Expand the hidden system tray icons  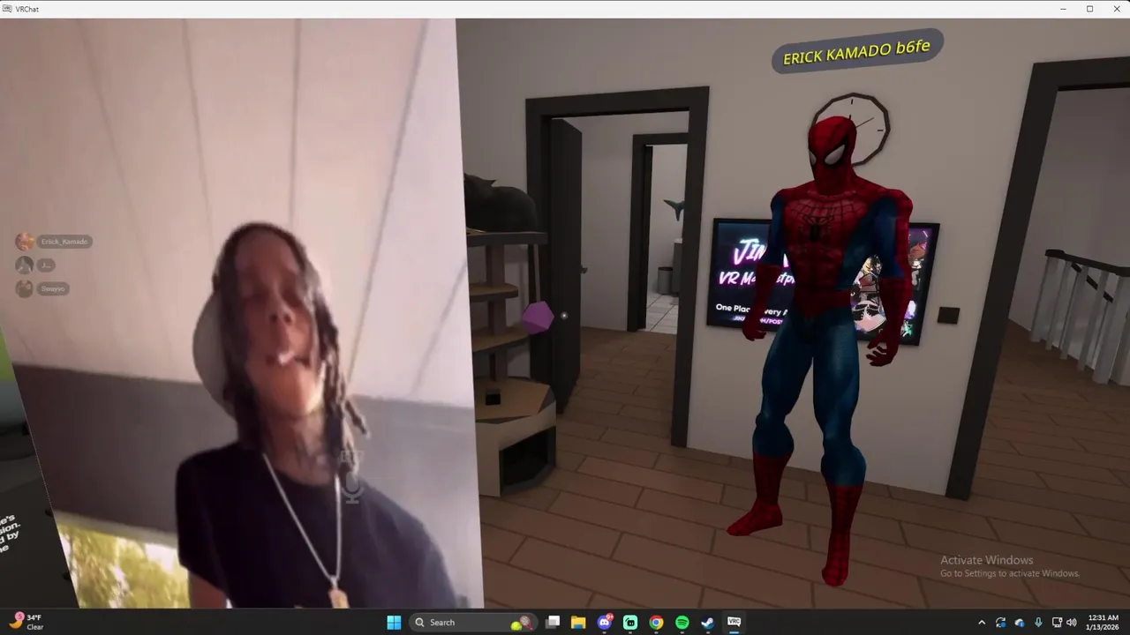[982, 623]
